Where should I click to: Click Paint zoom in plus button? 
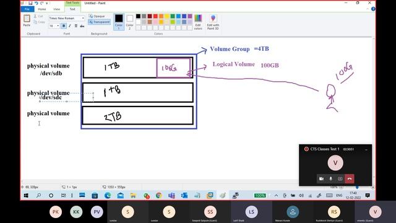point(372,187)
